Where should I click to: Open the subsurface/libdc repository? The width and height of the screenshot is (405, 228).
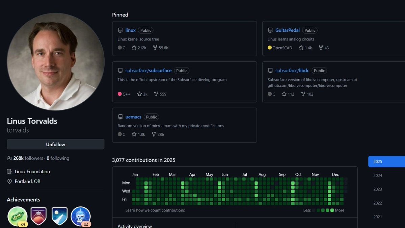(292, 71)
